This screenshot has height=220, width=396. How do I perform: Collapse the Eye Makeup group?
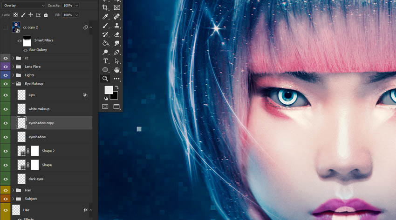tap(13, 84)
